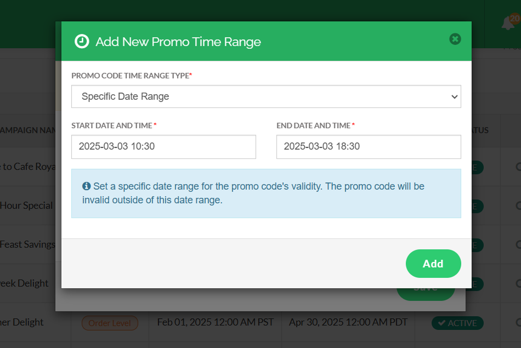Select the Cafe Royal campaign row
Screen dimensions: 521x348
[x=29, y=167]
